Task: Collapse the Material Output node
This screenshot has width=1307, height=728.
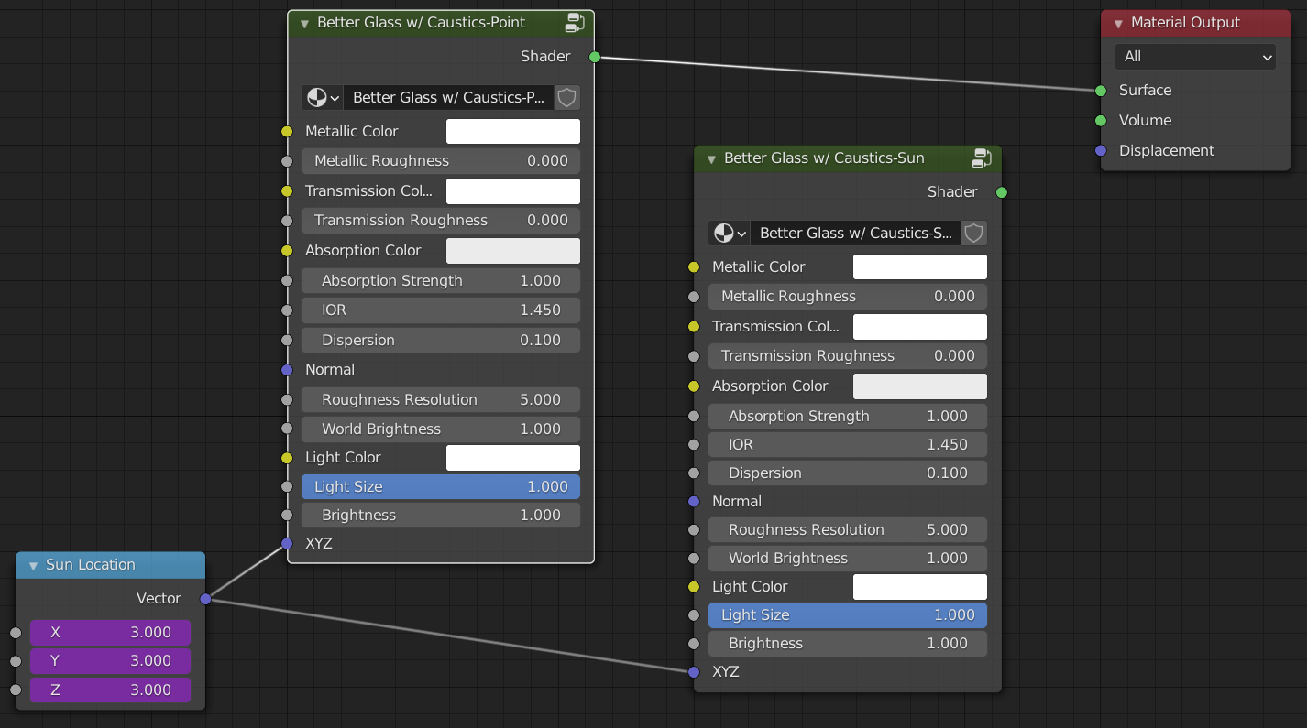Action: [1117, 22]
